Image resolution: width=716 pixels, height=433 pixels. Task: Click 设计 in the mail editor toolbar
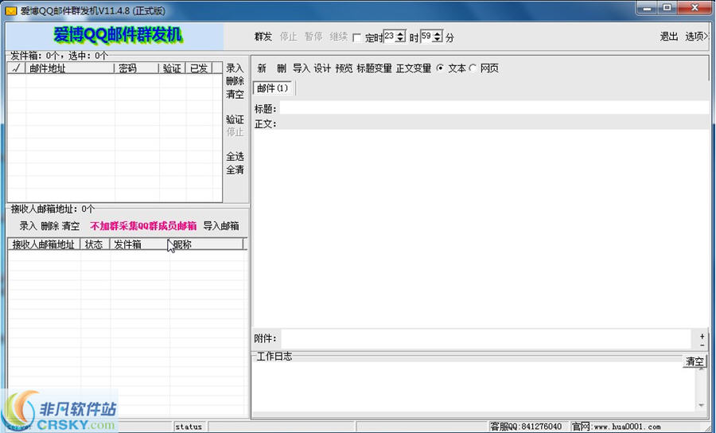click(322, 68)
